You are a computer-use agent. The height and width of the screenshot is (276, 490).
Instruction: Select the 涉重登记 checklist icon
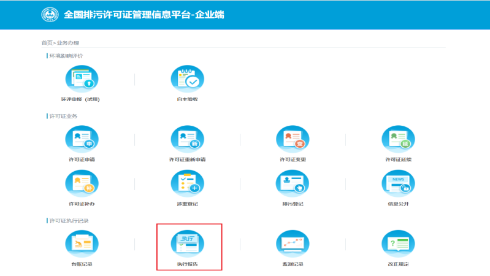[187, 183]
